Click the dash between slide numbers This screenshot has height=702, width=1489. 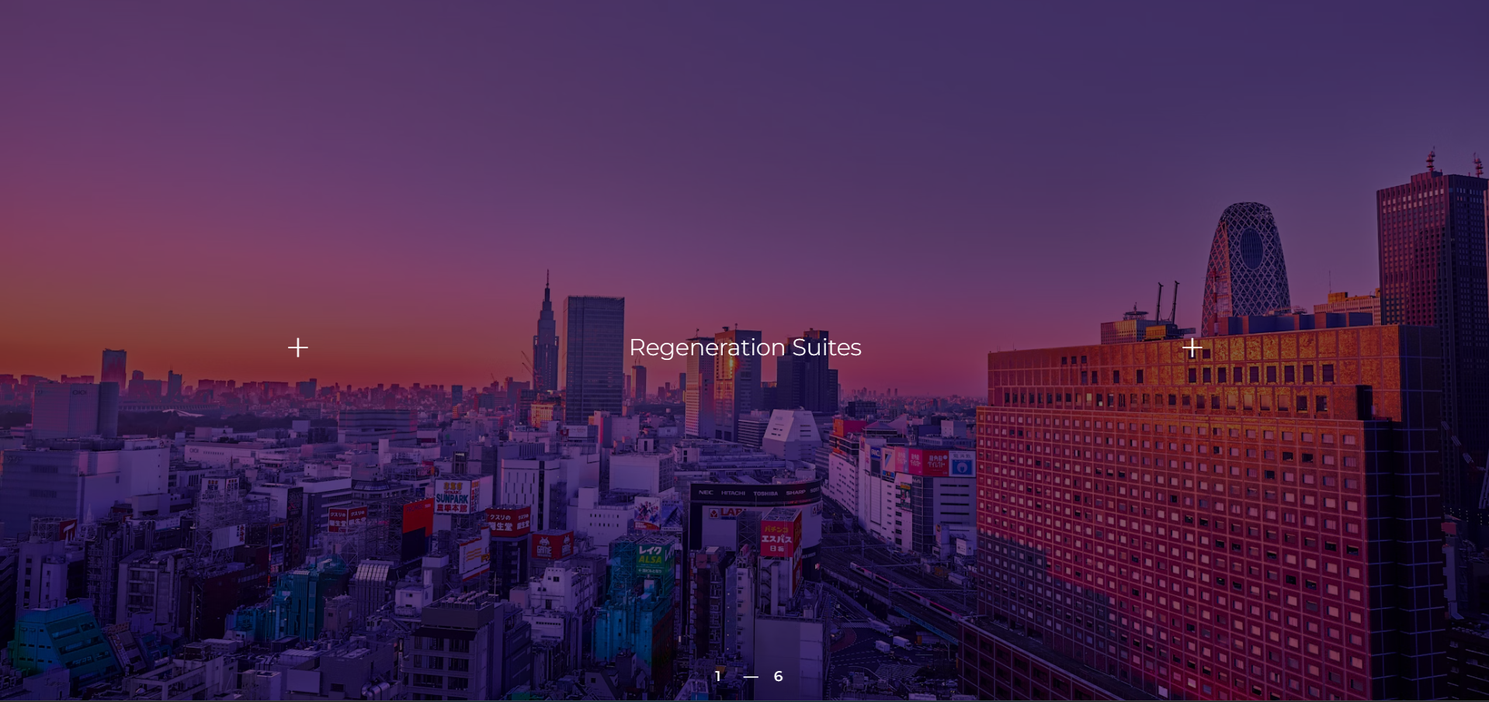tap(750, 676)
